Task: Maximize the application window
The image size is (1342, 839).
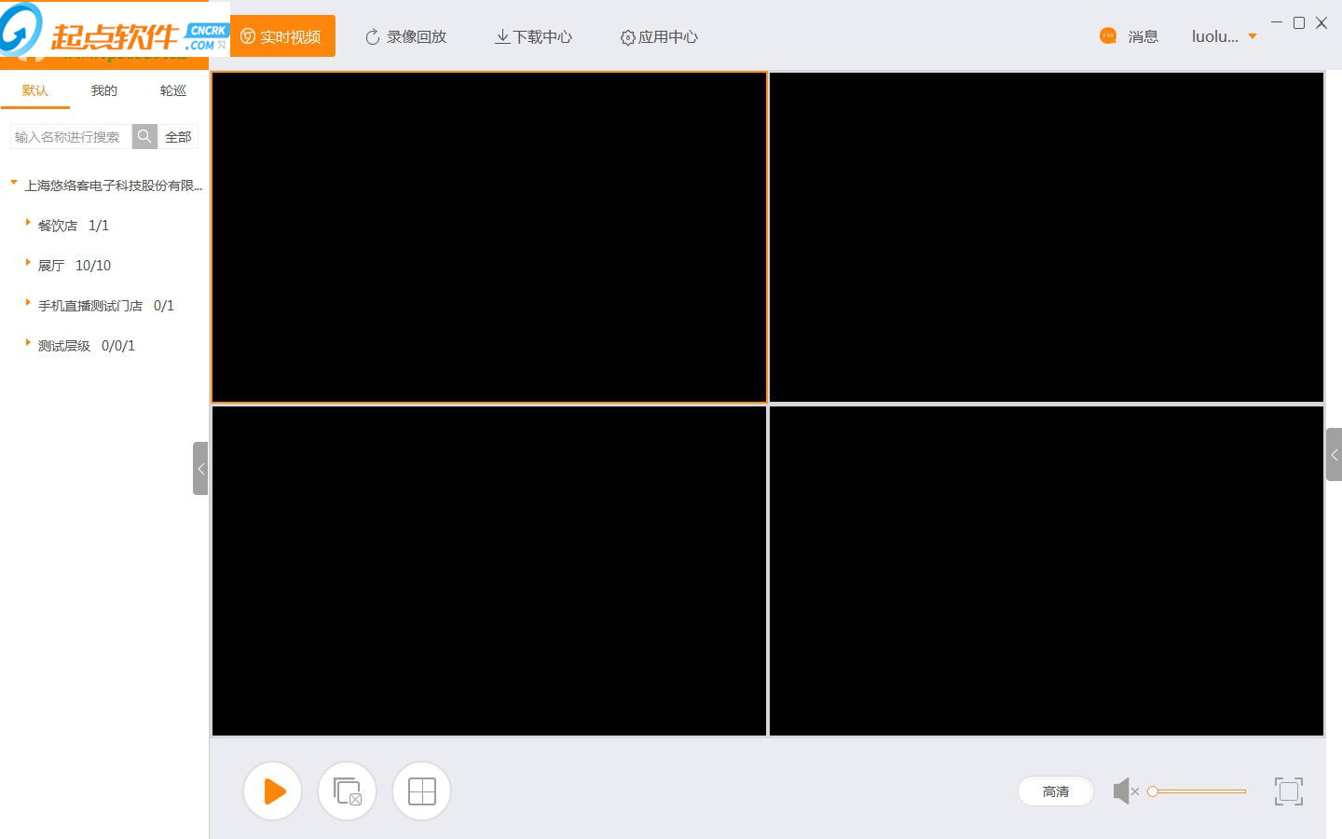Action: (x=1299, y=22)
